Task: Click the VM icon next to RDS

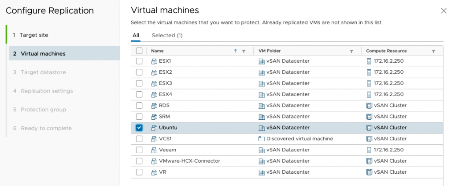Action: (x=154, y=105)
